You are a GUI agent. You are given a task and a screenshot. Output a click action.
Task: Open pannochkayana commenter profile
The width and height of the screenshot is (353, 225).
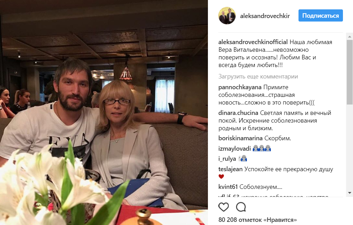(240, 87)
